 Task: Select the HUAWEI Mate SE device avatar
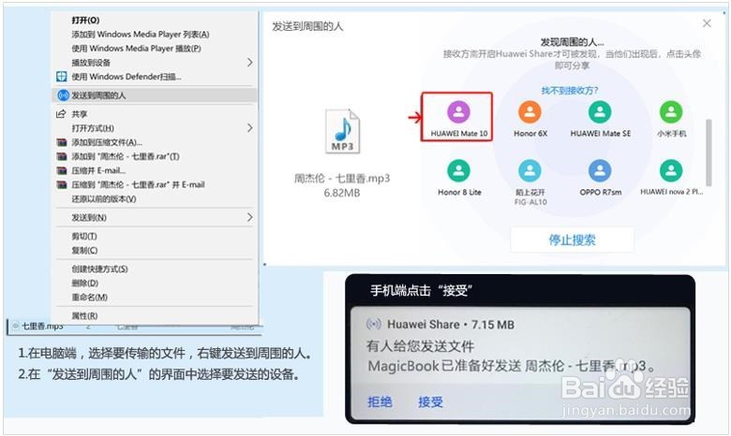pos(600,111)
